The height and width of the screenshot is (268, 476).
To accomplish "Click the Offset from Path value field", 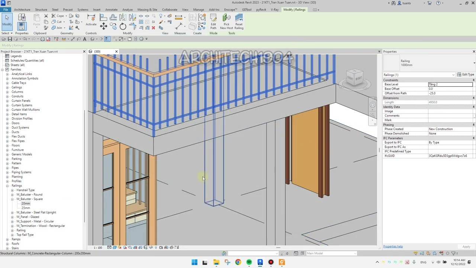I will (450, 93).
